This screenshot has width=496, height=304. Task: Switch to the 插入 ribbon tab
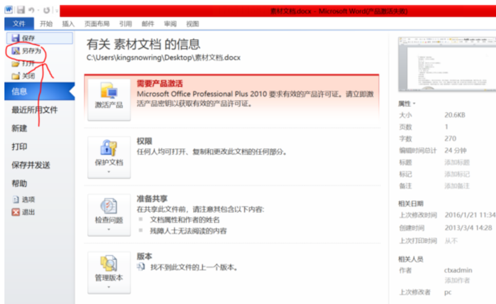pyautogui.click(x=68, y=24)
